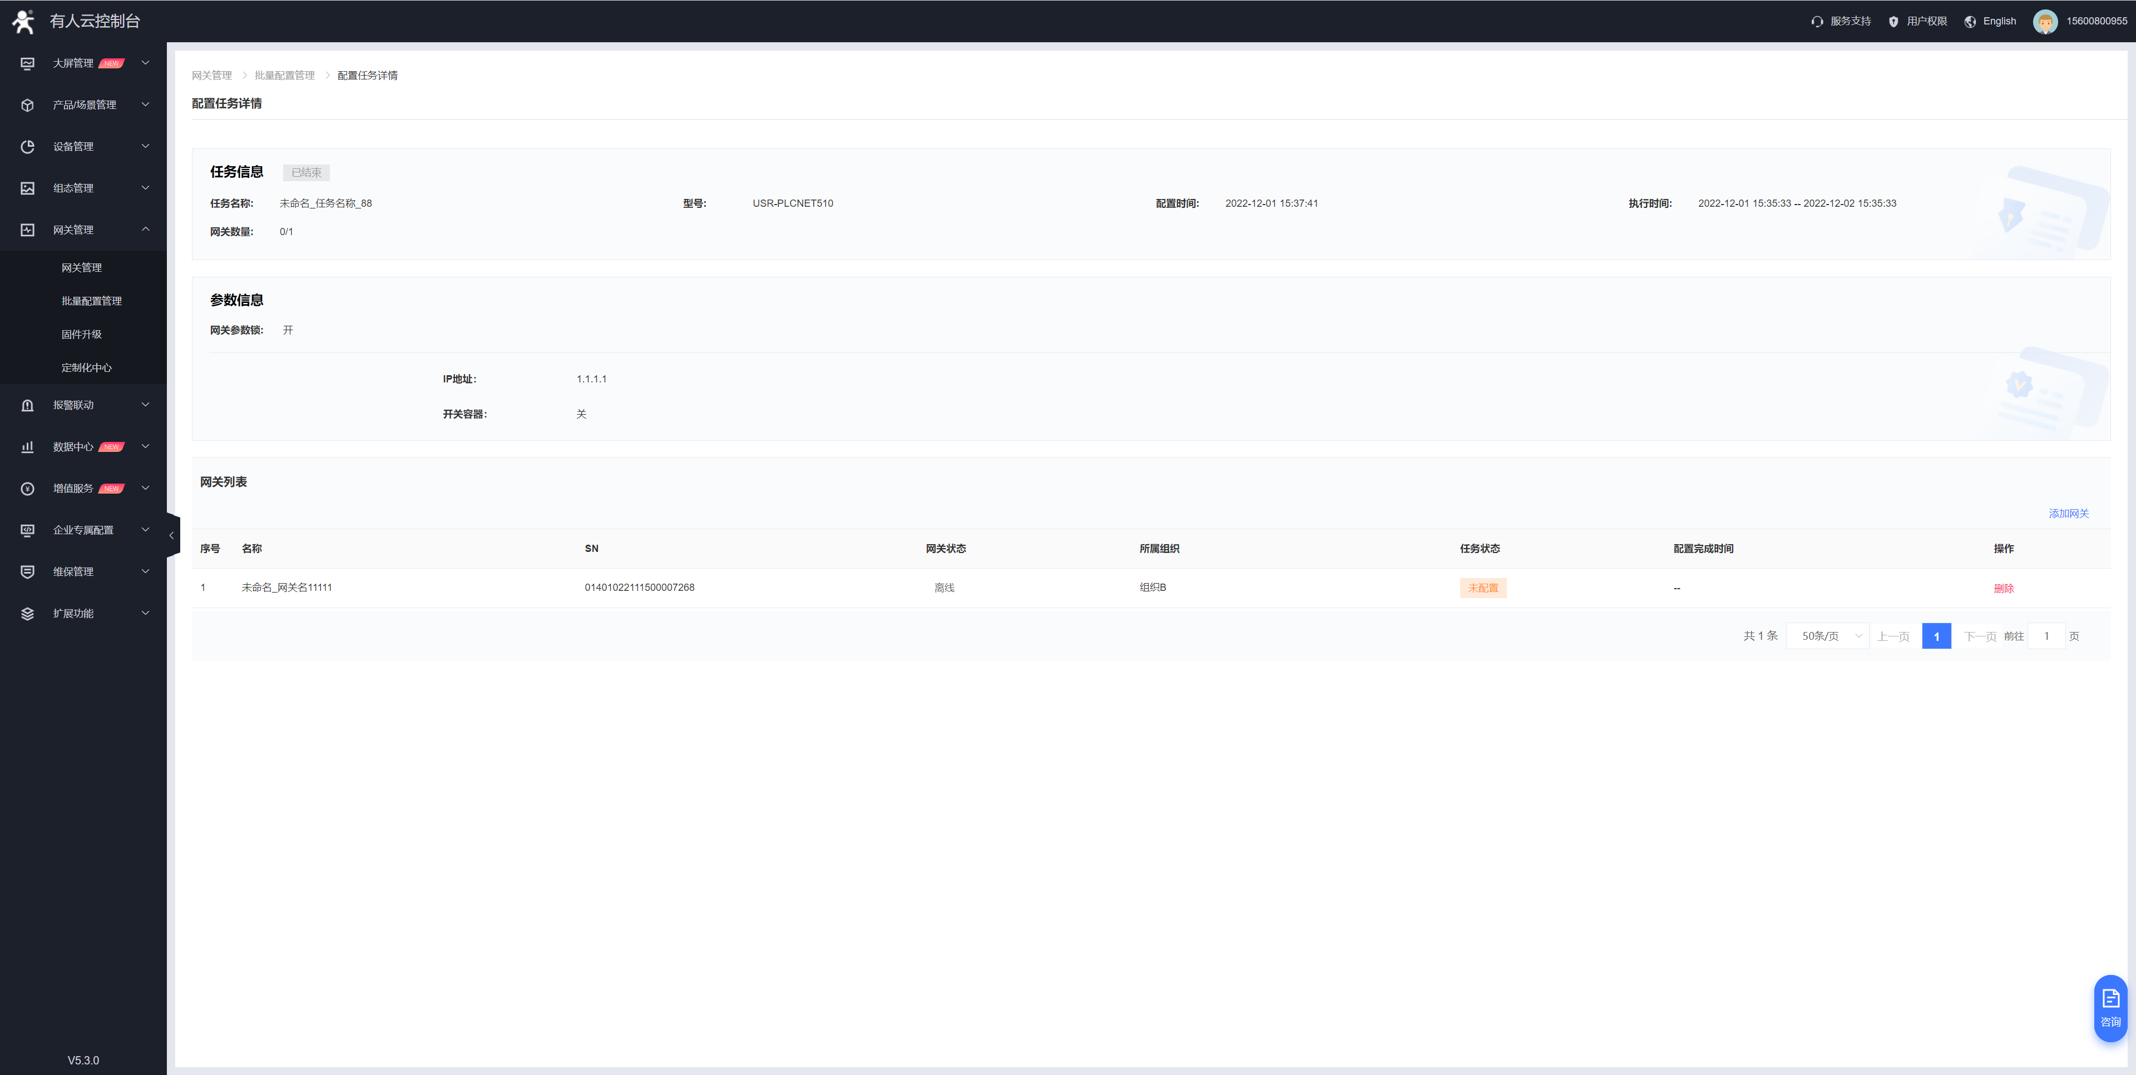Open the 咨询 floating chat button
This screenshot has height=1075, width=2136.
(2110, 1008)
